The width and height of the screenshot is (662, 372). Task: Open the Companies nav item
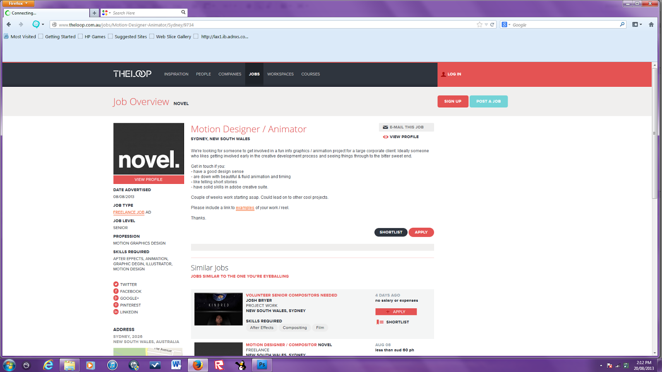230,74
